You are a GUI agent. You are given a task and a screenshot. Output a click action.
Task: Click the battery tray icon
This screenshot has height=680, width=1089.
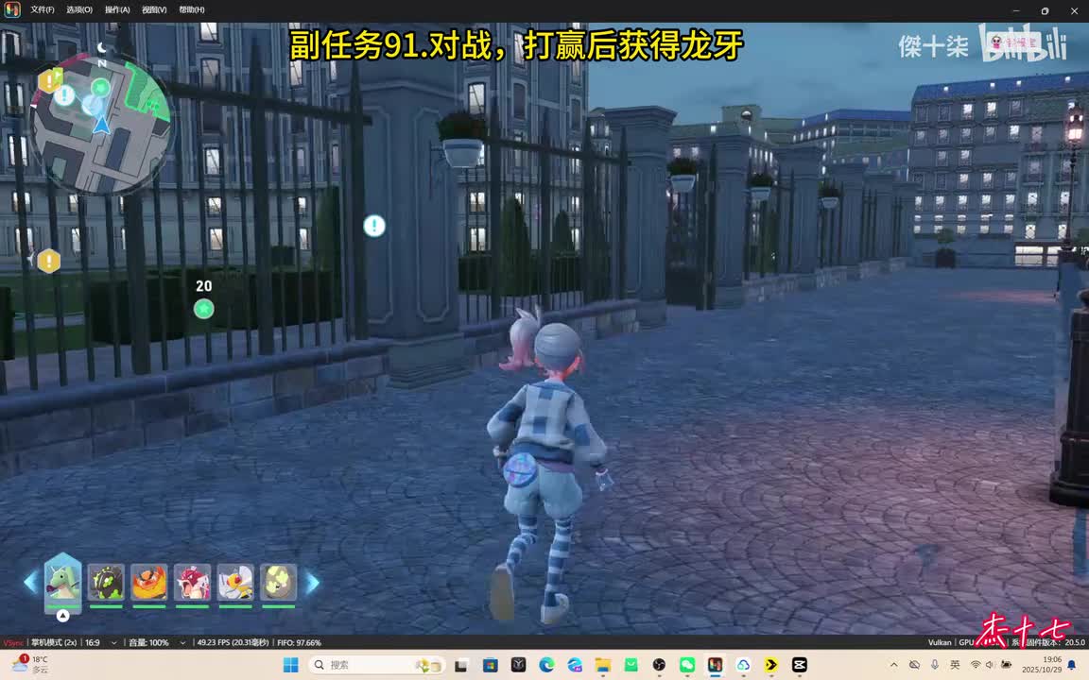(1005, 665)
